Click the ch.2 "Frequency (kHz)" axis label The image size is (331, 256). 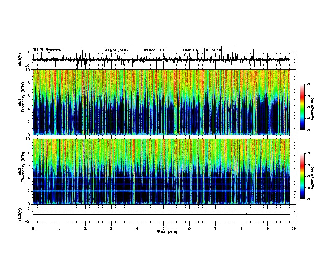point(23,166)
